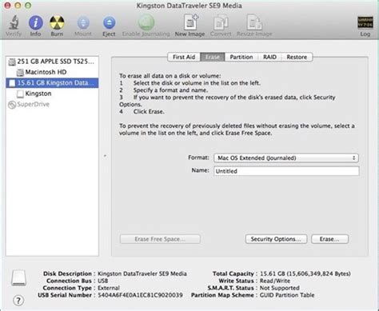Screen dimensions: 379x311
Task: Switch to the RAID tab
Action: (x=269, y=57)
